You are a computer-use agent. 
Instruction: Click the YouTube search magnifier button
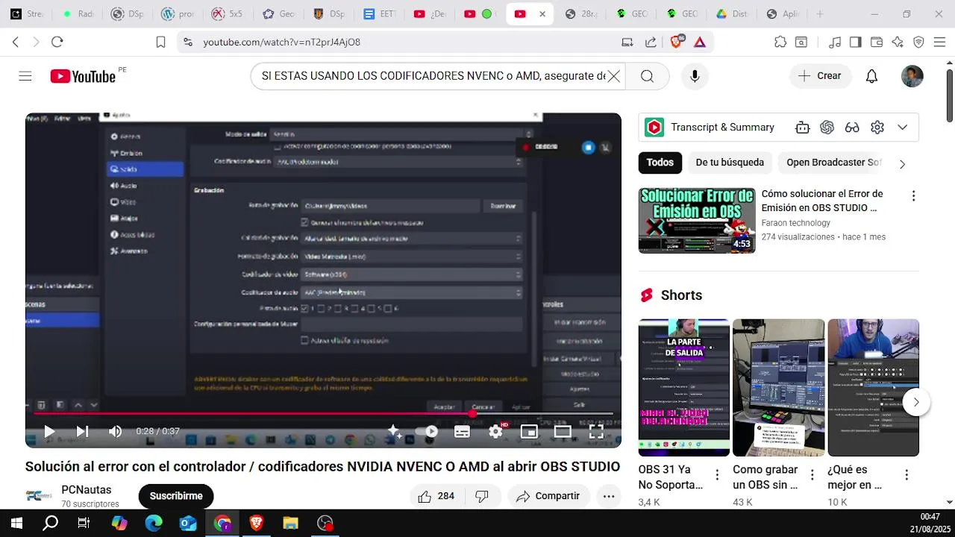click(x=647, y=76)
